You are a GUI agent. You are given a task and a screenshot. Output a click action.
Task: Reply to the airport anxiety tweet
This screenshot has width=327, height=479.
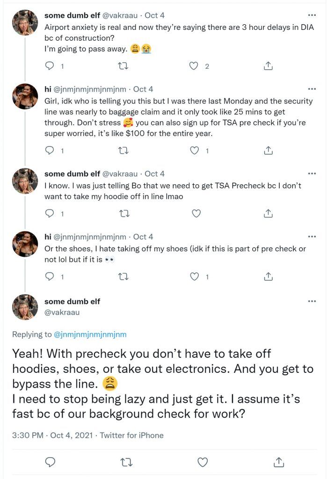50,65
